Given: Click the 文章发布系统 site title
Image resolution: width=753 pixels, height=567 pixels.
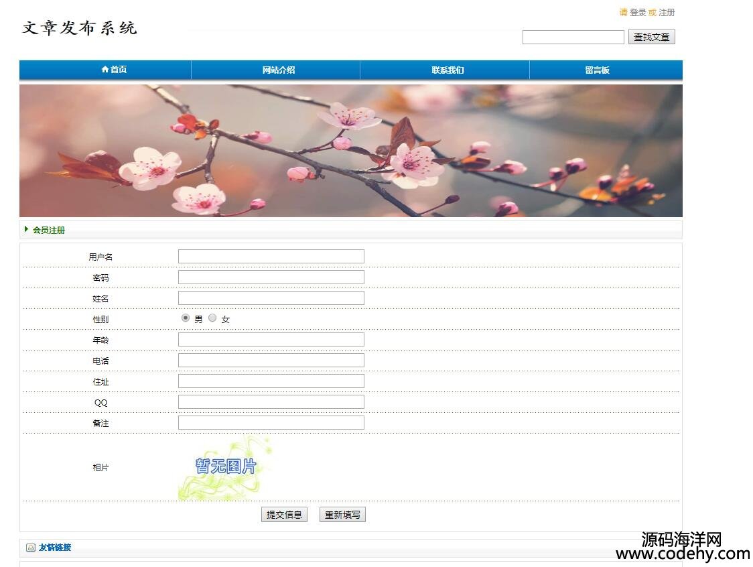Looking at the screenshot, I should click(80, 28).
